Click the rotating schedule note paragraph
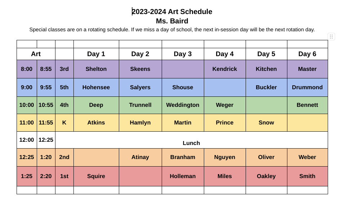Screen dimensions: 345x204 (172, 30)
